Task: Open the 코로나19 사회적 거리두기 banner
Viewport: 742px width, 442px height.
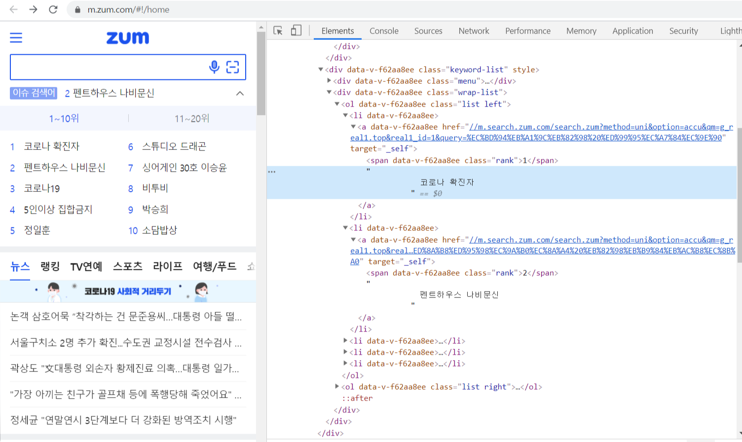Action: pyautogui.click(x=128, y=291)
